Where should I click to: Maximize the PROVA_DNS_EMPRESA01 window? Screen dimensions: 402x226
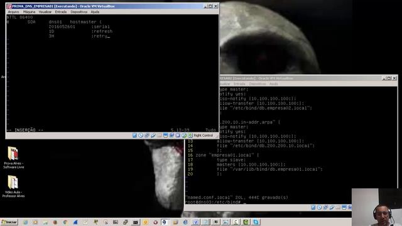(210, 6)
